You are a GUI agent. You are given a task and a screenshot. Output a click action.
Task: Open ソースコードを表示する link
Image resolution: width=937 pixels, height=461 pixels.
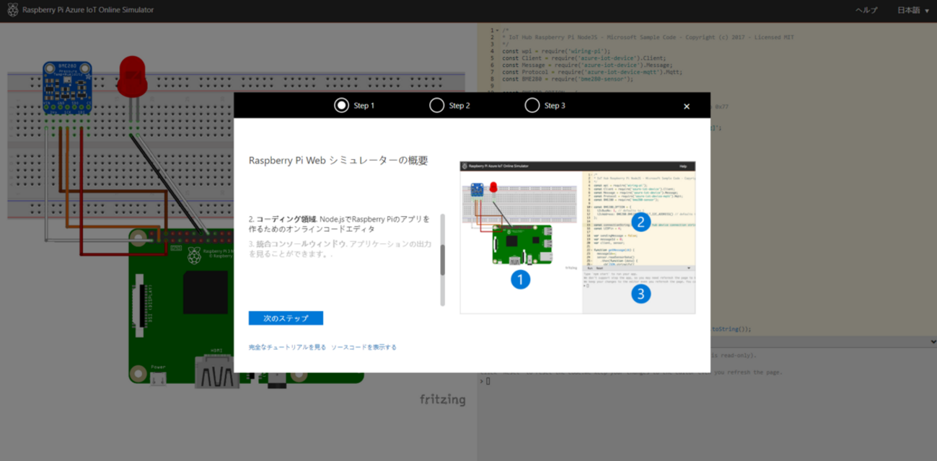click(x=364, y=347)
